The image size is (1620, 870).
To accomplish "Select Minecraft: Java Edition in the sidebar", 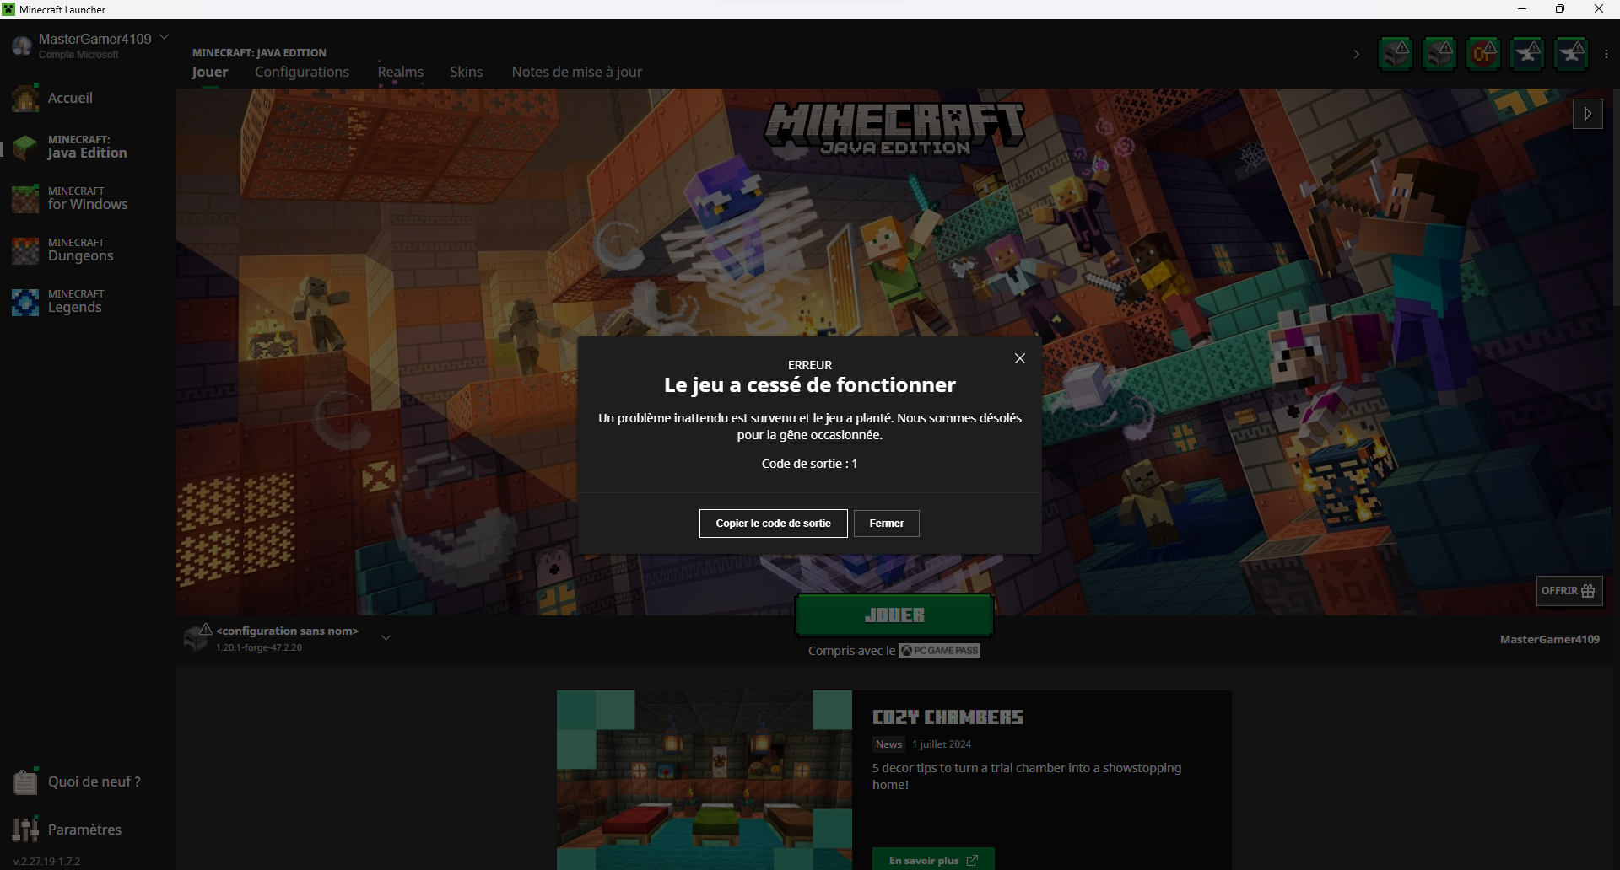I will 86,148.
